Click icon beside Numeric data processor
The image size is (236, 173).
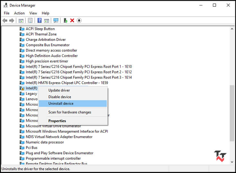[22, 142]
